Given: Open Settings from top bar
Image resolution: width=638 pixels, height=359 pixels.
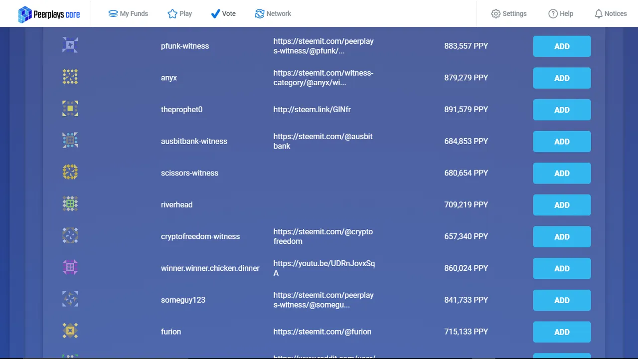Looking at the screenshot, I should tap(509, 13).
